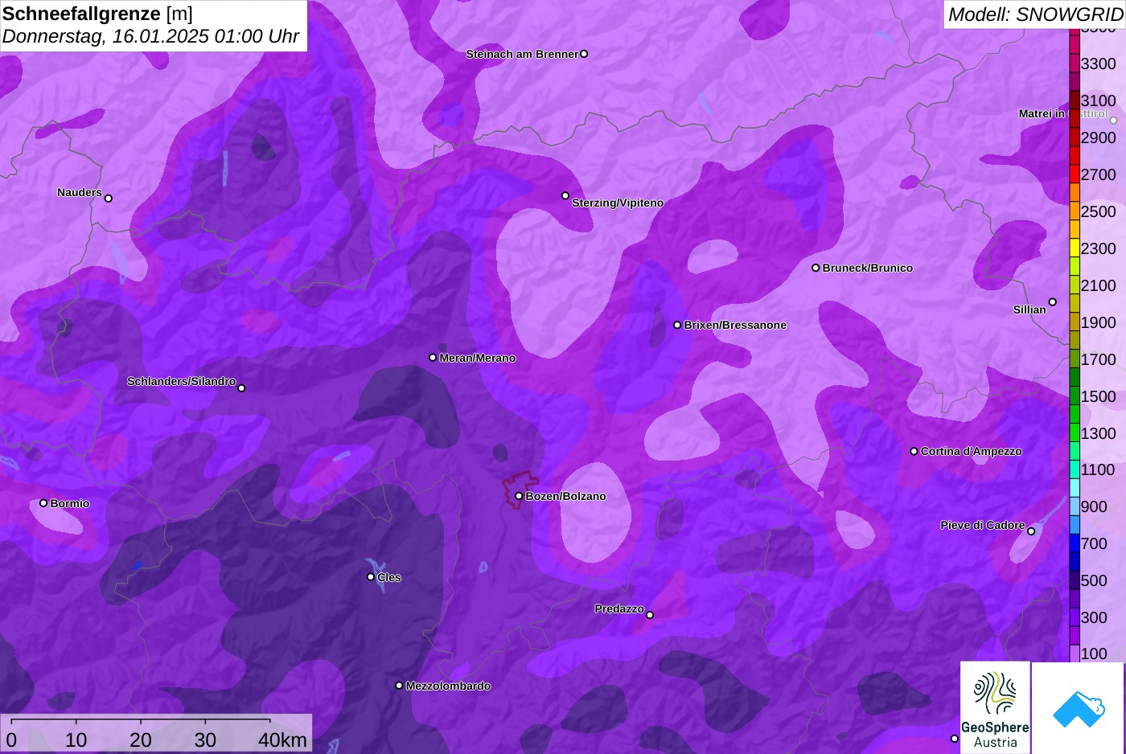Select the Sterzing/Vipiteno marker circle
This screenshot has width=1126, height=754.
point(565,195)
